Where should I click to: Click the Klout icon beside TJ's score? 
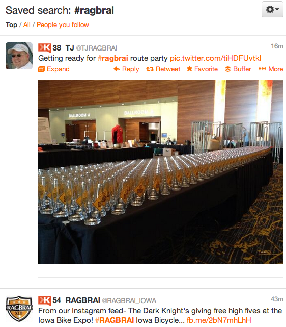pos(44,48)
